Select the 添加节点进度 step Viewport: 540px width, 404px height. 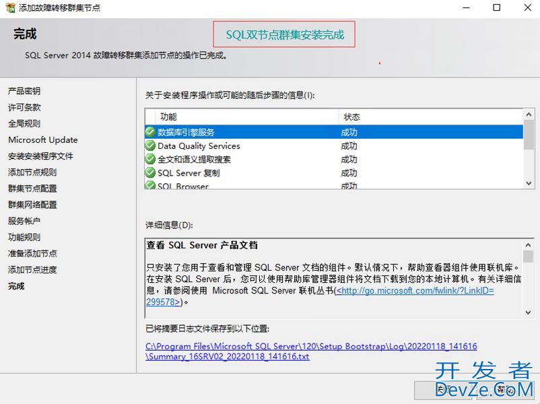[32, 269]
